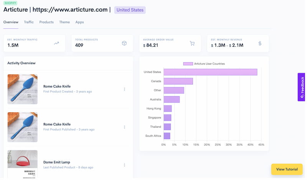Click the Canada bar in the chart
This screenshot has height=180, width=307.
pyautogui.click(x=178, y=81)
